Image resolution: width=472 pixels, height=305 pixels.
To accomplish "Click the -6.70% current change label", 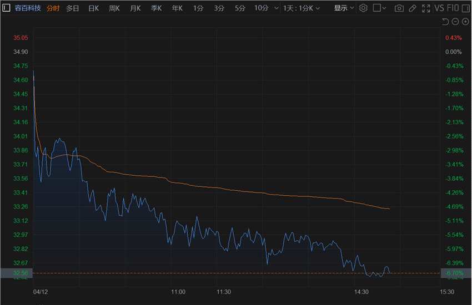I will click(x=455, y=273).
